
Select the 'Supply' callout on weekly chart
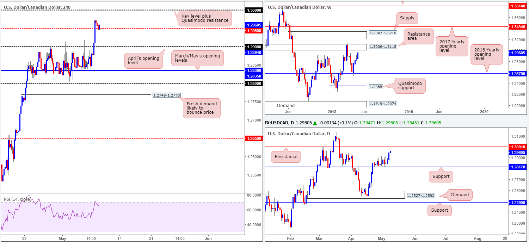click(x=407, y=17)
